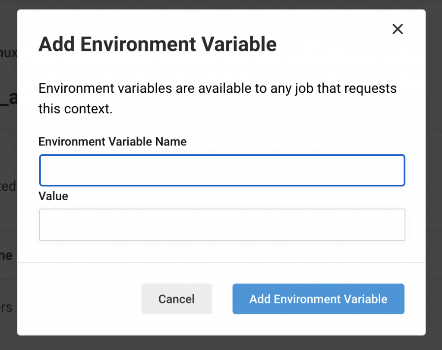Click into the Value text box
442x350 pixels.
pos(222,225)
